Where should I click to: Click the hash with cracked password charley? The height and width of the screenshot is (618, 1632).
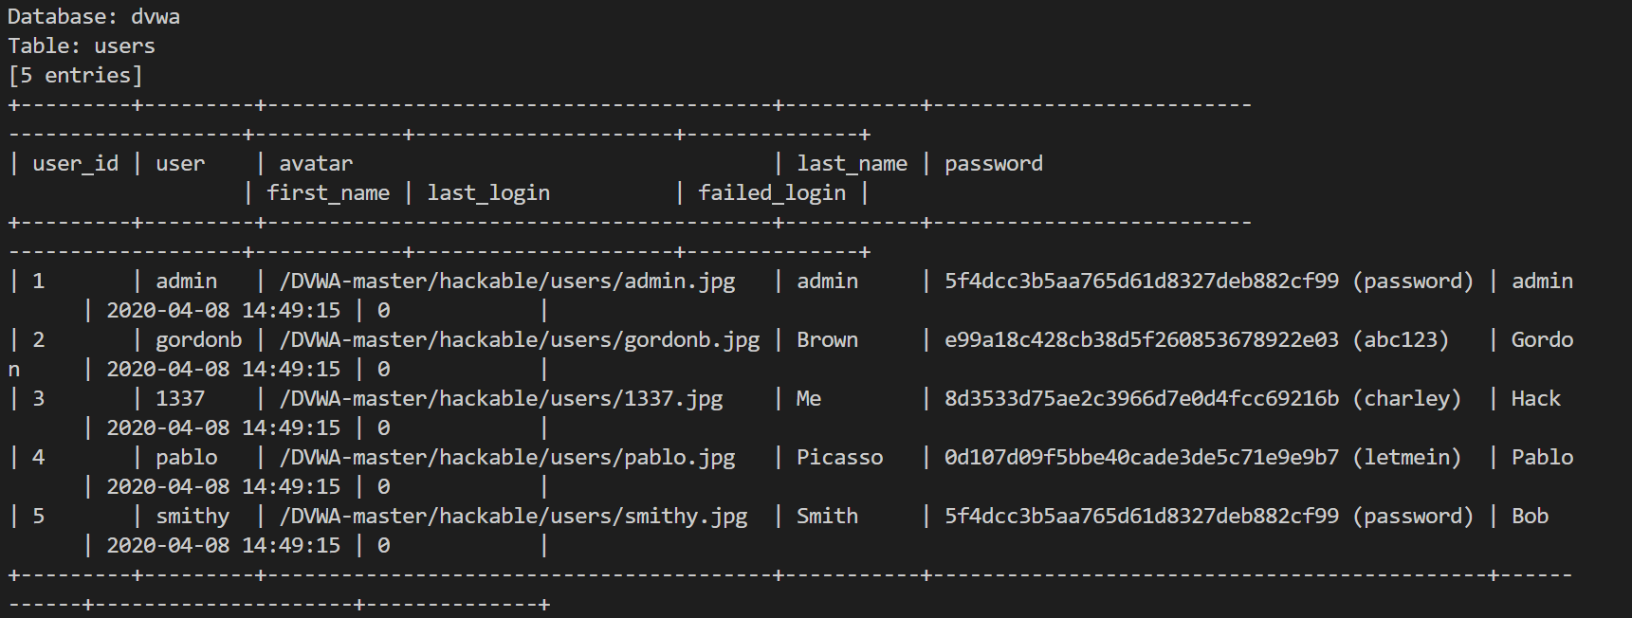[1141, 399]
